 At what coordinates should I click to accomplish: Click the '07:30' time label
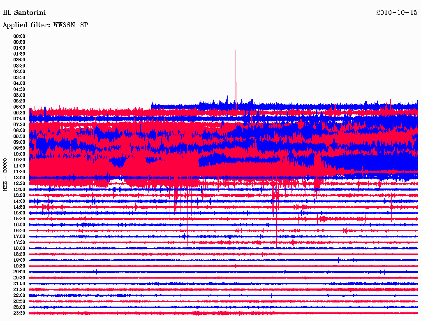(x=19, y=125)
